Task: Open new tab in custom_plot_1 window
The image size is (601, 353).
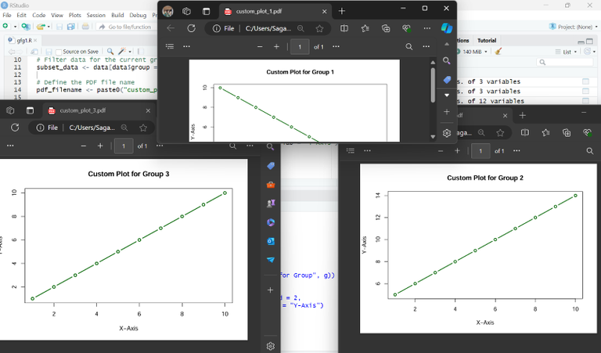Action: coord(342,11)
